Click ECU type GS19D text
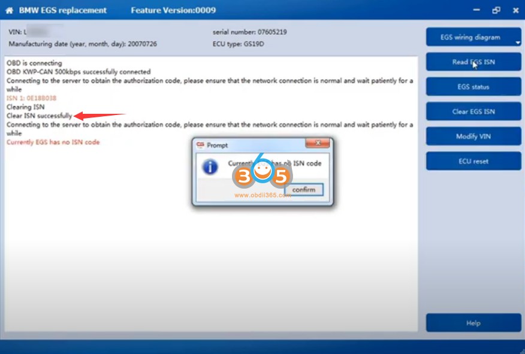525x354 pixels. pyautogui.click(x=239, y=44)
